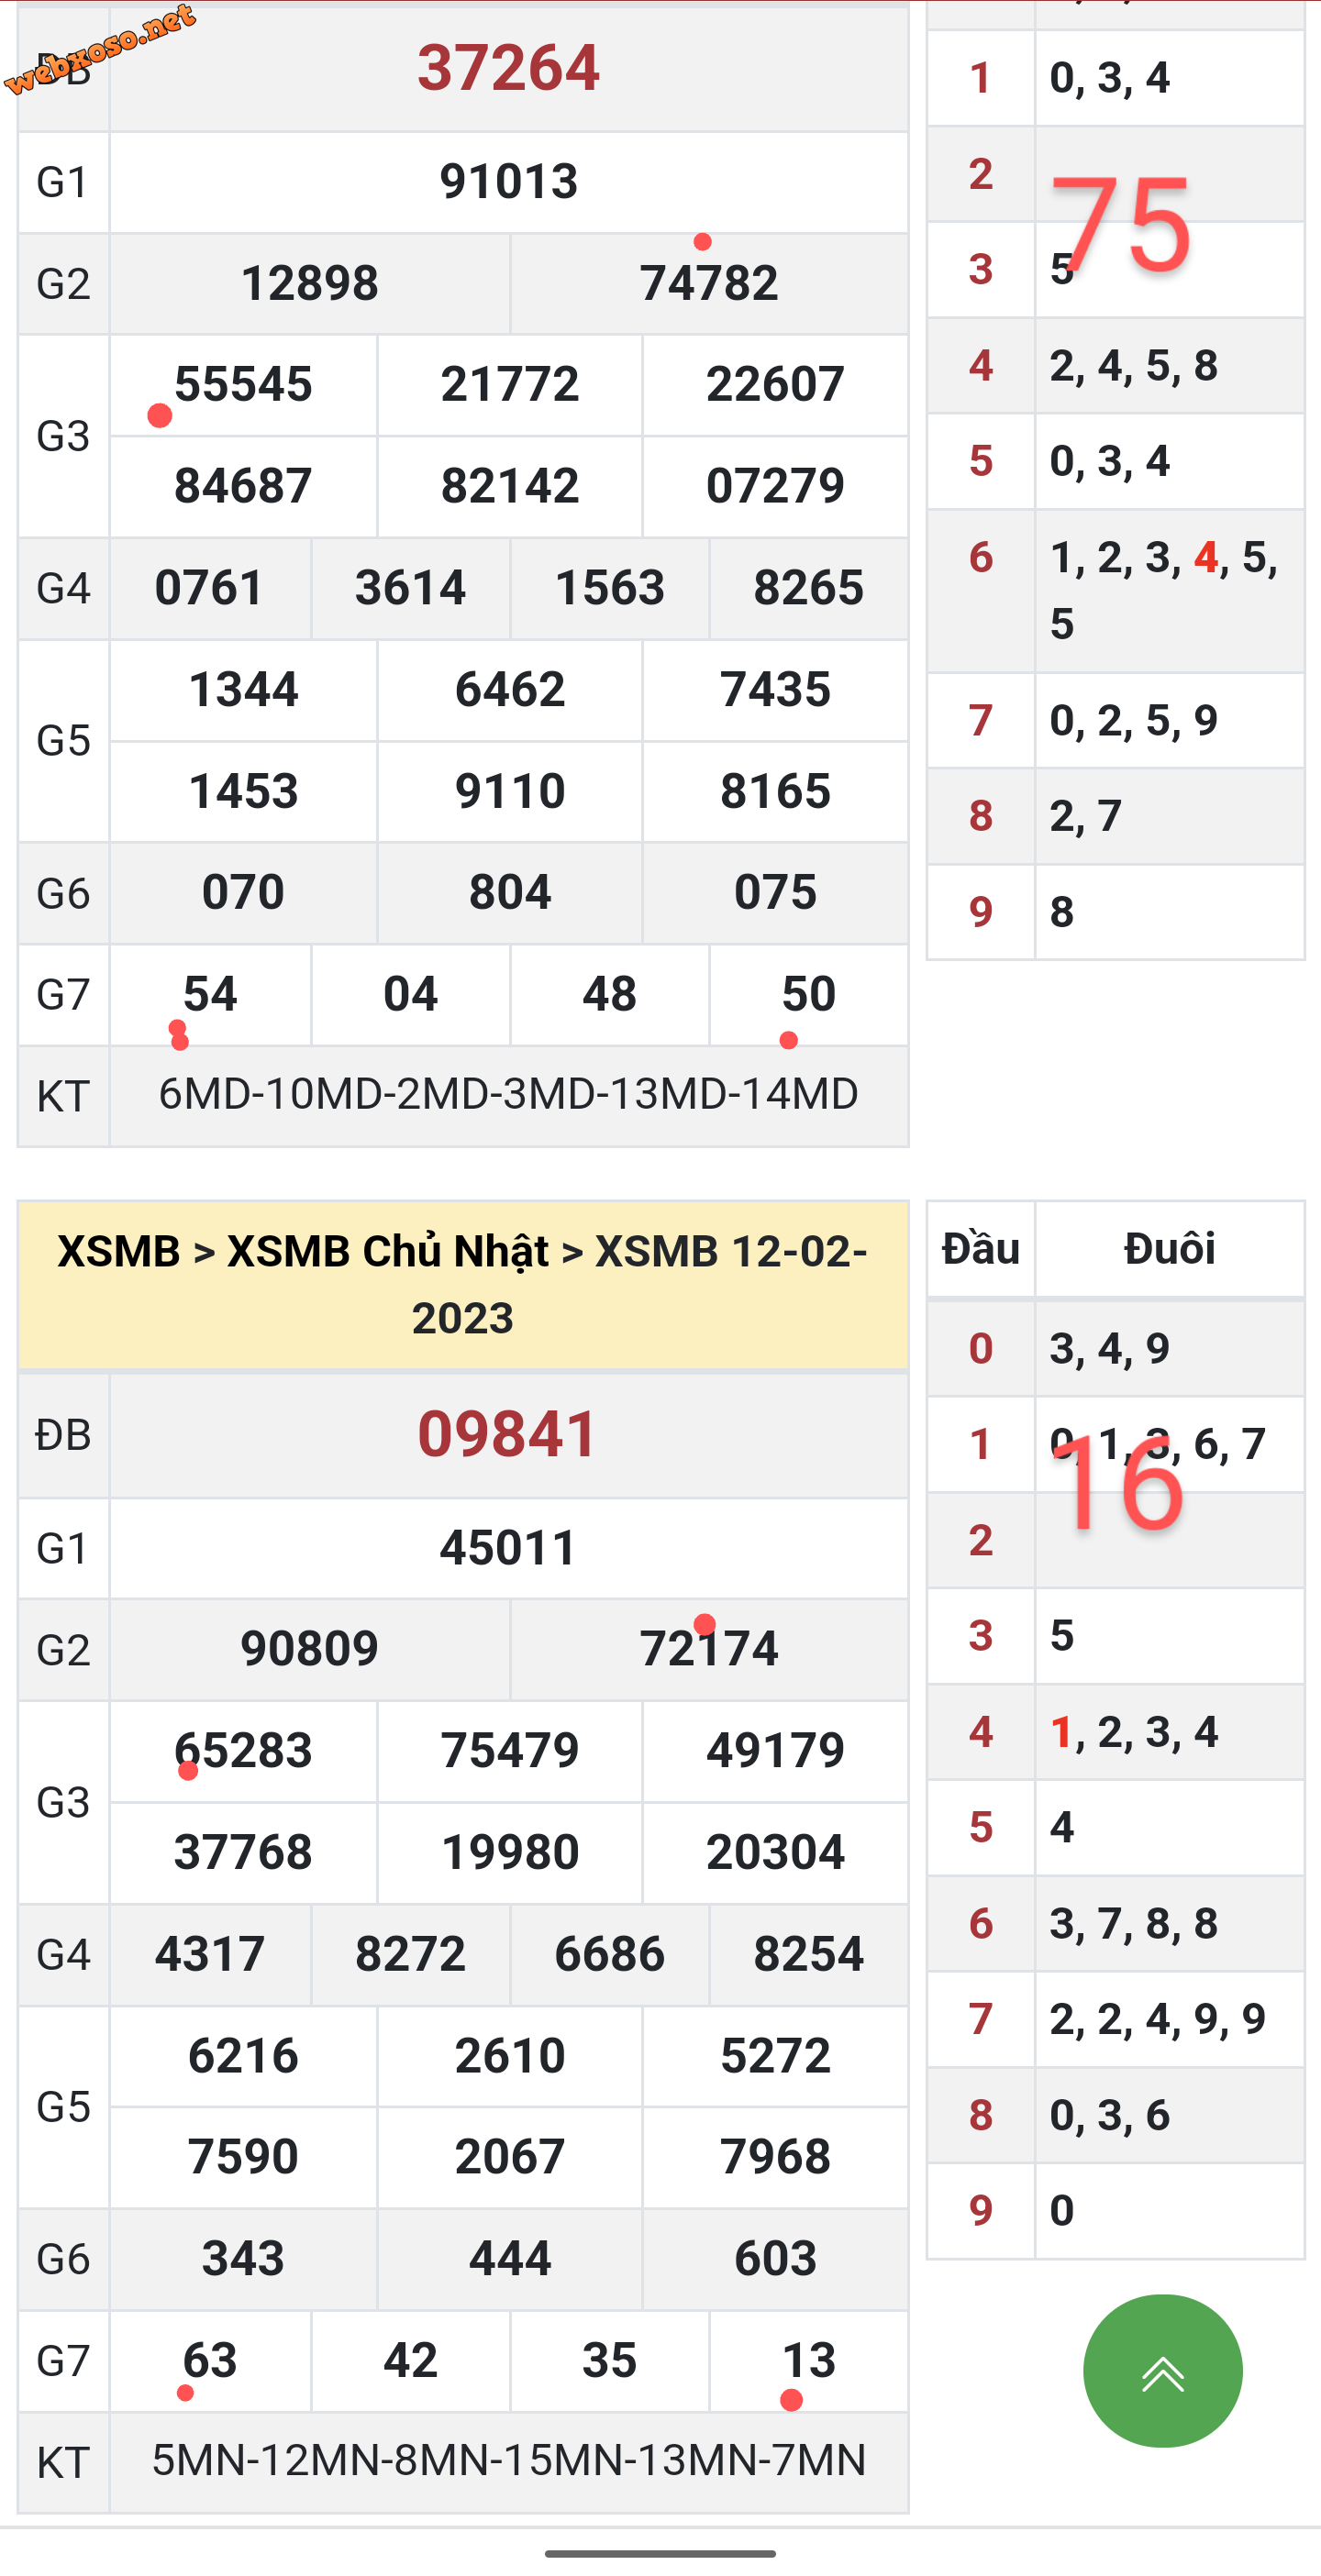
Task: Select G2 number 74782
Action: click(x=708, y=283)
